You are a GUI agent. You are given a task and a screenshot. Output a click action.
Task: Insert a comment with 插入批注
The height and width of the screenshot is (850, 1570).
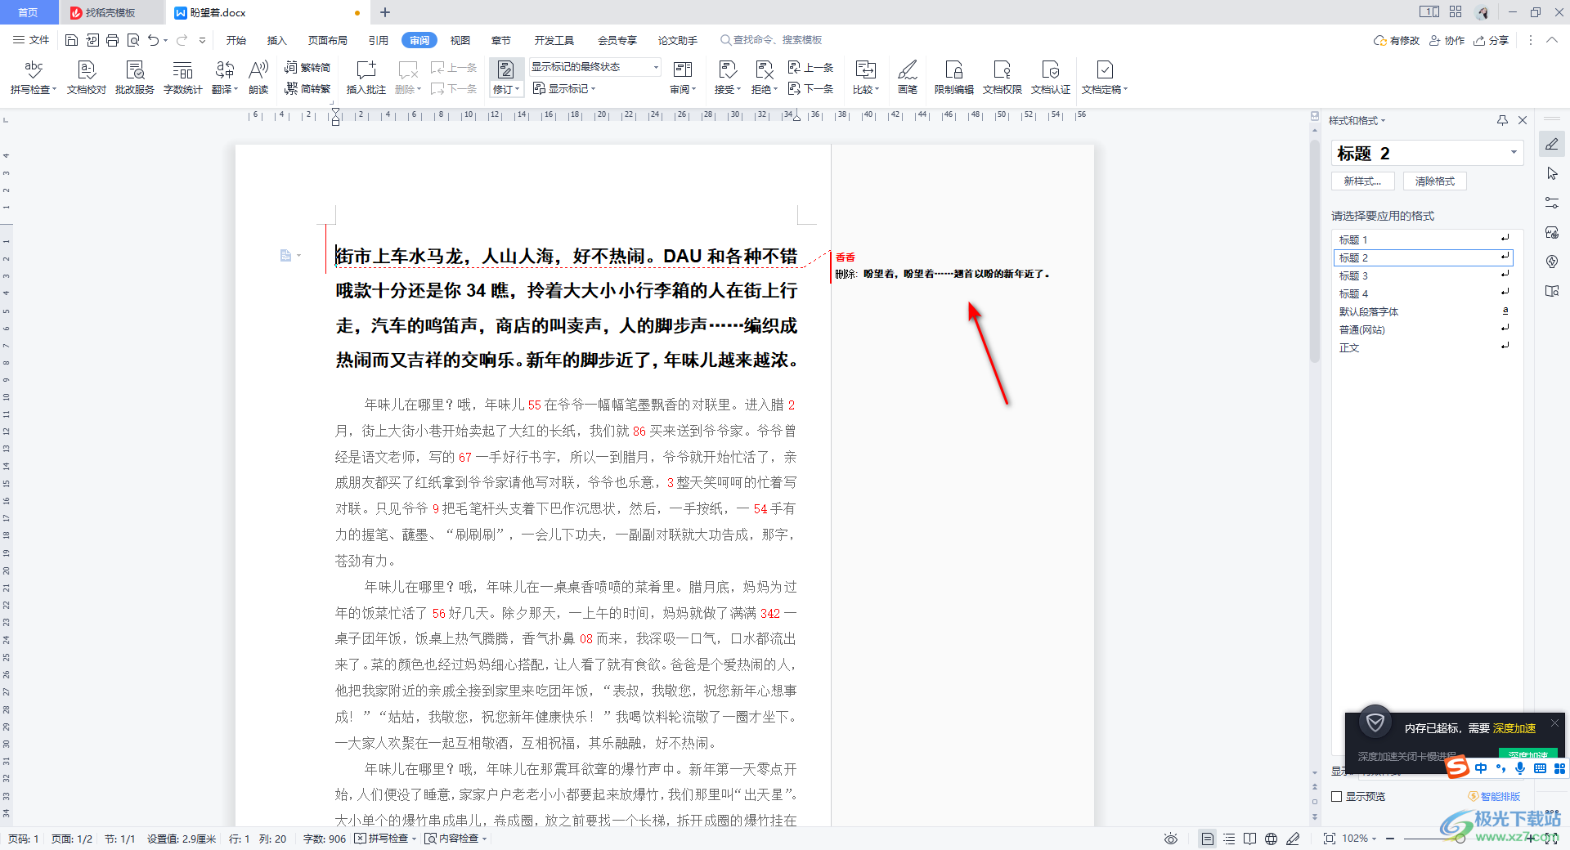click(366, 76)
